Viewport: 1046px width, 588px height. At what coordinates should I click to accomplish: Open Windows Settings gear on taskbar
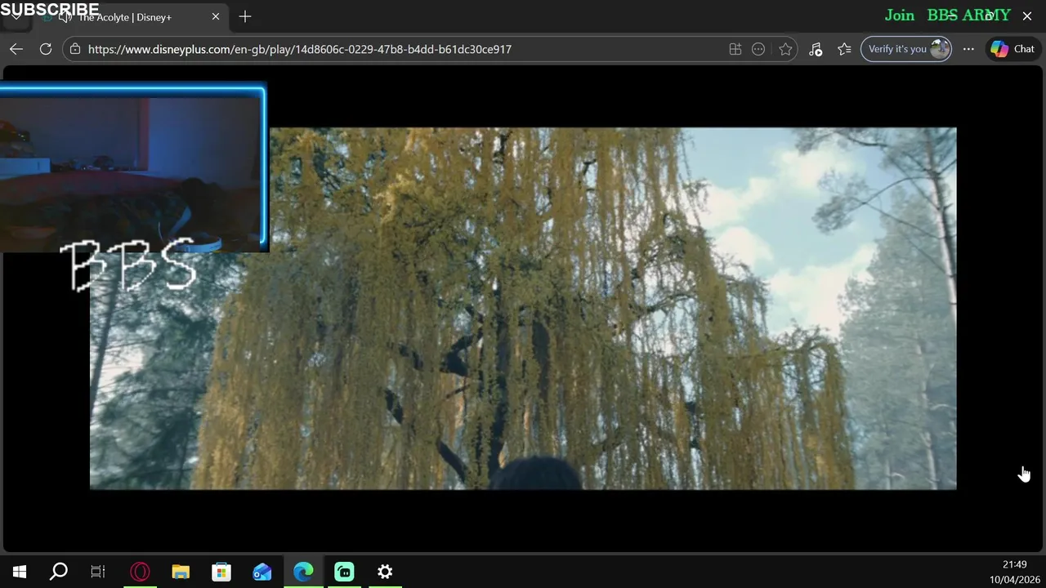(x=385, y=572)
